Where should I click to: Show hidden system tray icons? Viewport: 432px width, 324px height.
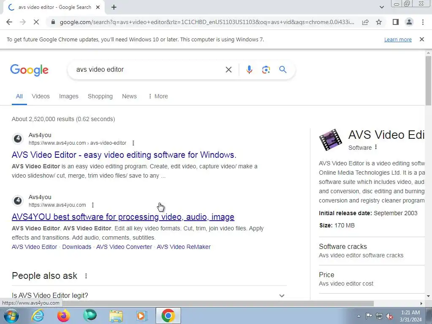point(359,316)
